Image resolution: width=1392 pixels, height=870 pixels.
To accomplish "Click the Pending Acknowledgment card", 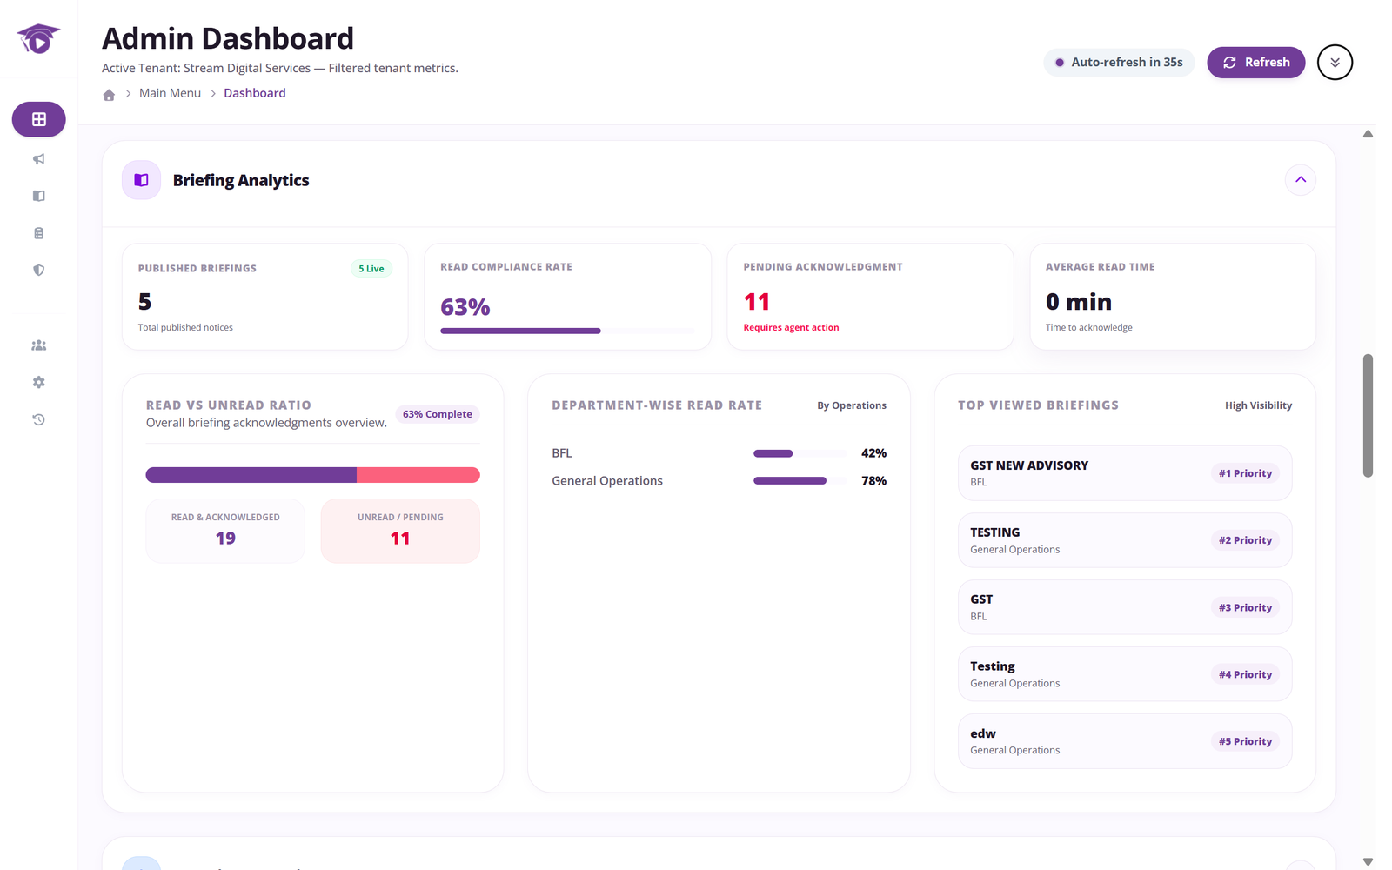I will tap(870, 297).
